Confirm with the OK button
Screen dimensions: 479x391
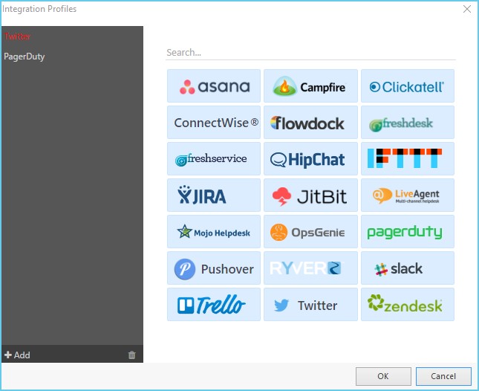click(x=383, y=376)
